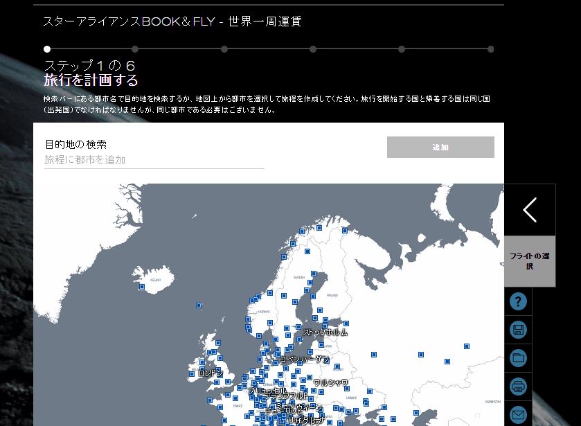Click the save itinerary floppy disk icon
The image size is (581, 426).
(518, 330)
